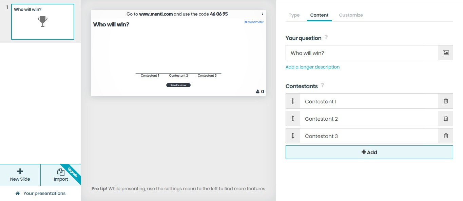
Task: Click the participant count icon in preview
Action: tap(258, 92)
